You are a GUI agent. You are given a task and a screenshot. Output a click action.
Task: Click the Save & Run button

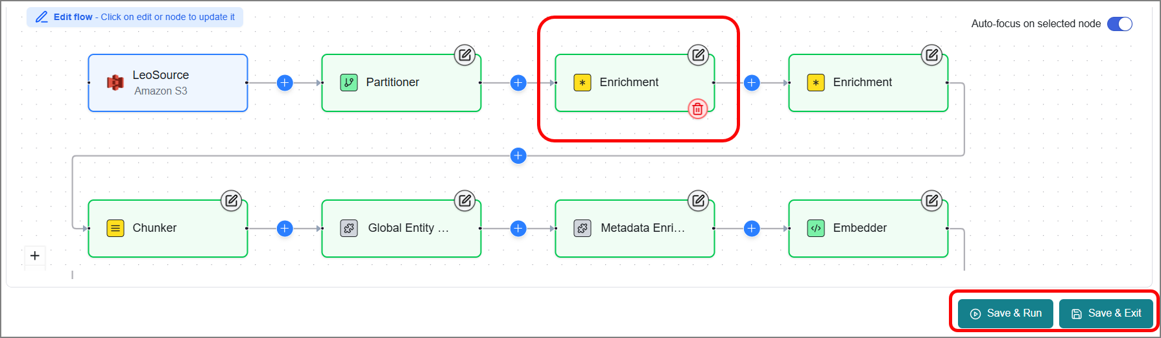click(x=1005, y=313)
